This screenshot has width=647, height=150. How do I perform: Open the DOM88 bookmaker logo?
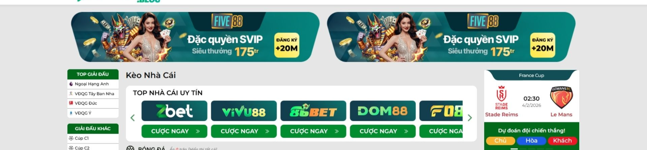coord(382,111)
